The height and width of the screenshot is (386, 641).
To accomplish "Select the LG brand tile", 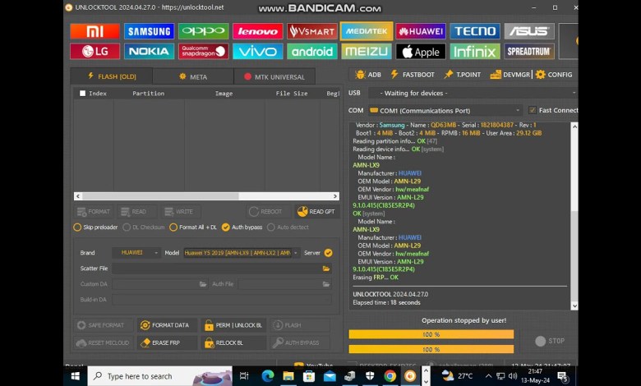I will pyautogui.click(x=95, y=52).
